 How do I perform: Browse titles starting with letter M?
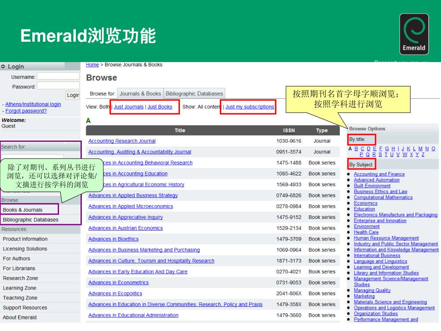pyautogui.click(x=420, y=149)
